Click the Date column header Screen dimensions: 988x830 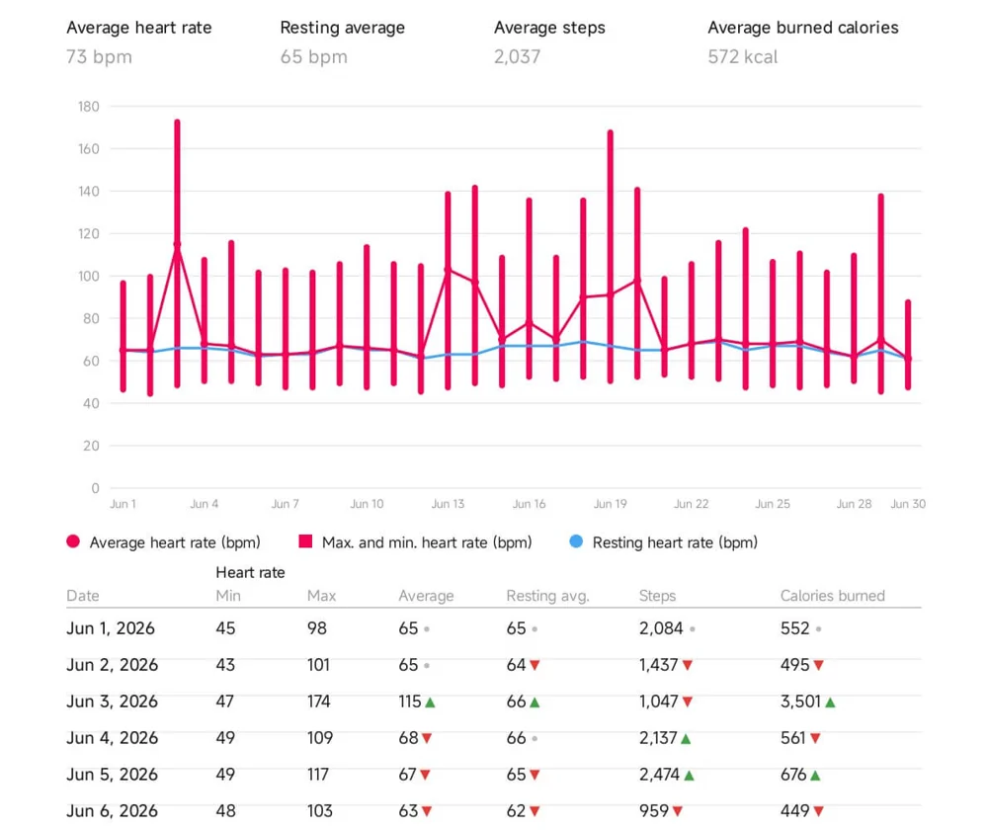83,596
